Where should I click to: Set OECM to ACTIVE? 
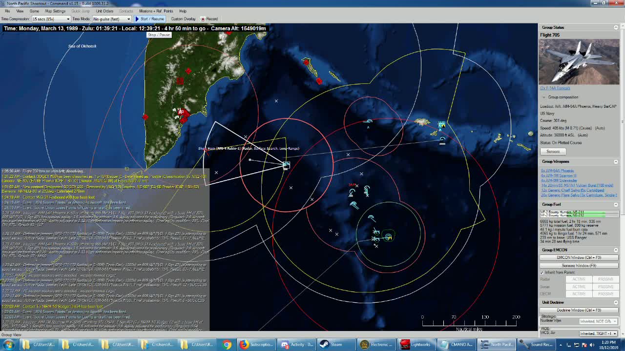click(x=579, y=293)
